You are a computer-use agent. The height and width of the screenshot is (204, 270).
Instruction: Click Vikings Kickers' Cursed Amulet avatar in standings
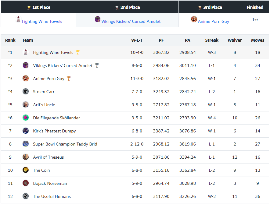[x=26, y=65]
